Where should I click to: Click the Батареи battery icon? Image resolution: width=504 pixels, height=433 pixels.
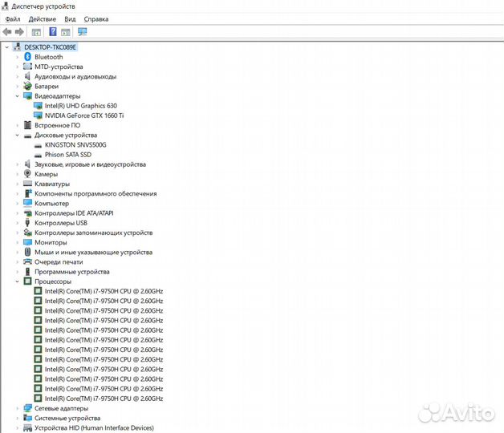28,87
